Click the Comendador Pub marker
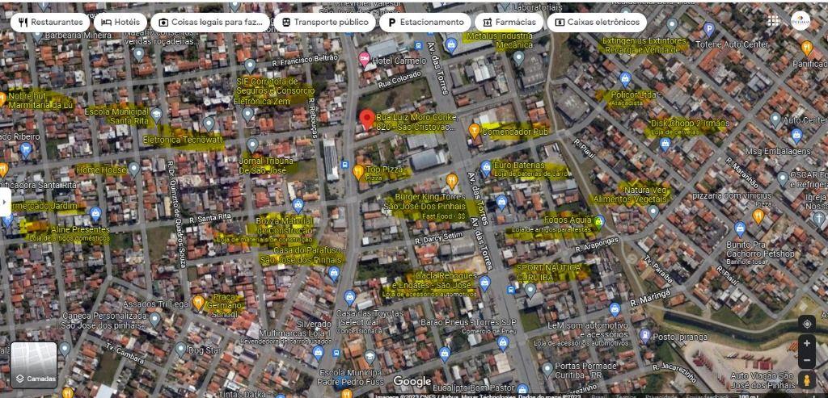 point(475,129)
